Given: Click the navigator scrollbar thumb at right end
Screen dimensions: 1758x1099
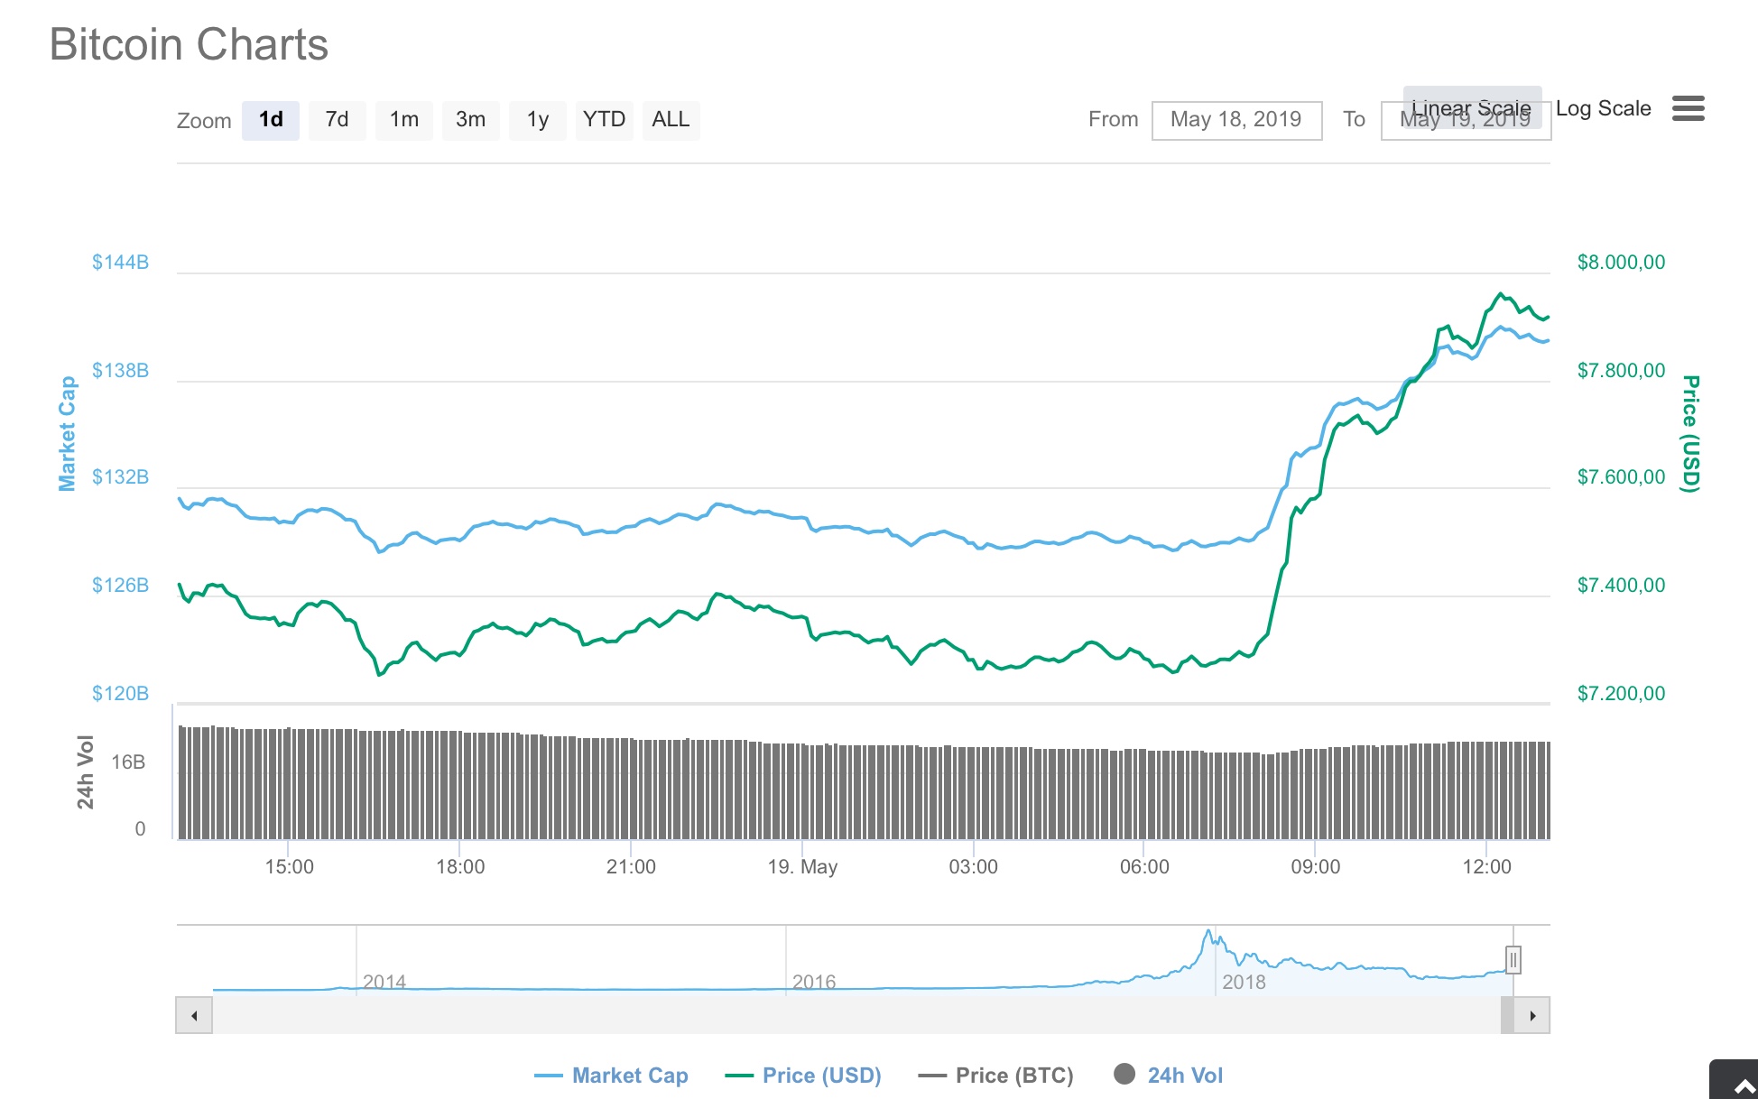Looking at the screenshot, I should click(1507, 1015).
